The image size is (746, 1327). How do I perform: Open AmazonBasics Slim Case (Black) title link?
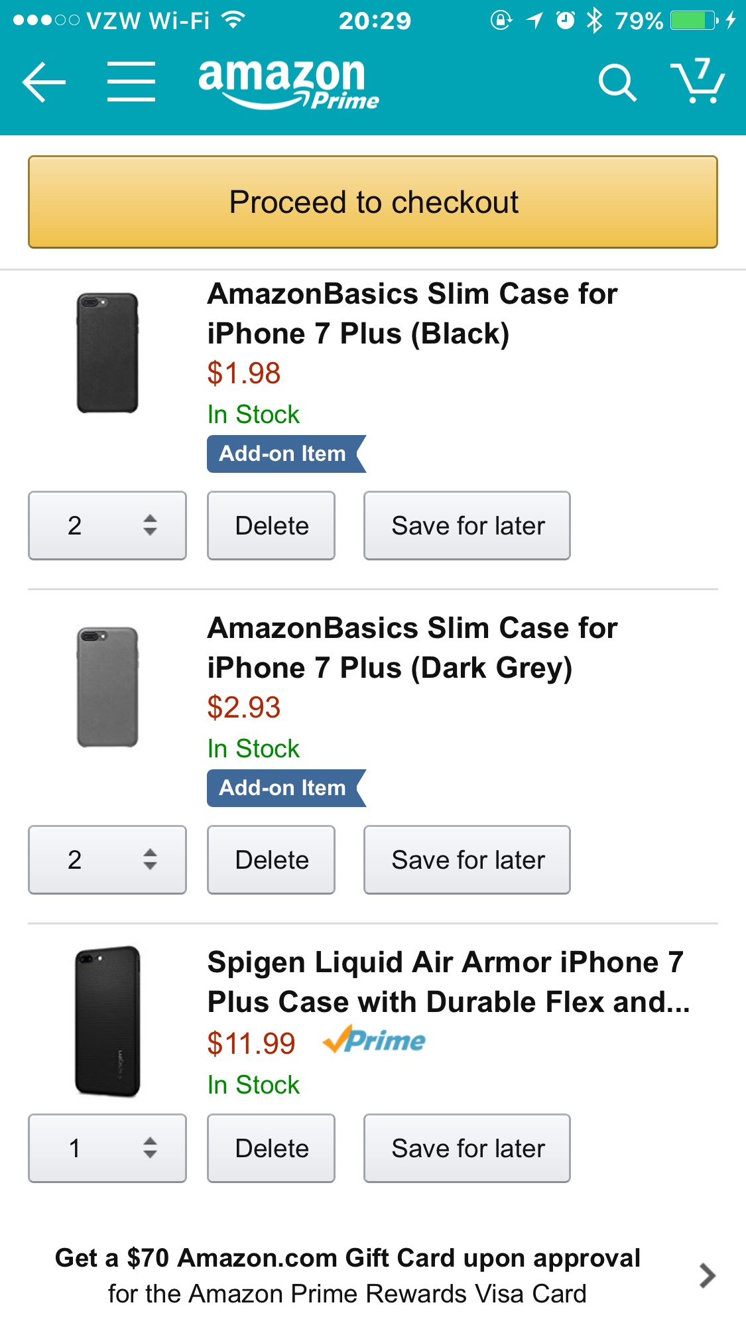click(x=412, y=314)
